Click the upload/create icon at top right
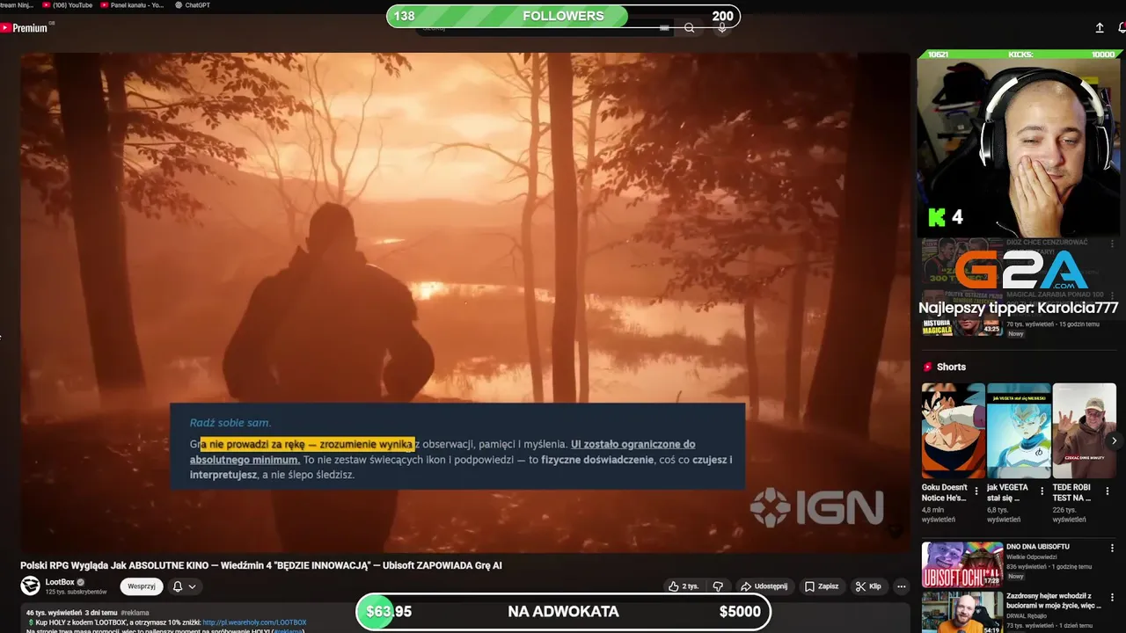 (1100, 28)
